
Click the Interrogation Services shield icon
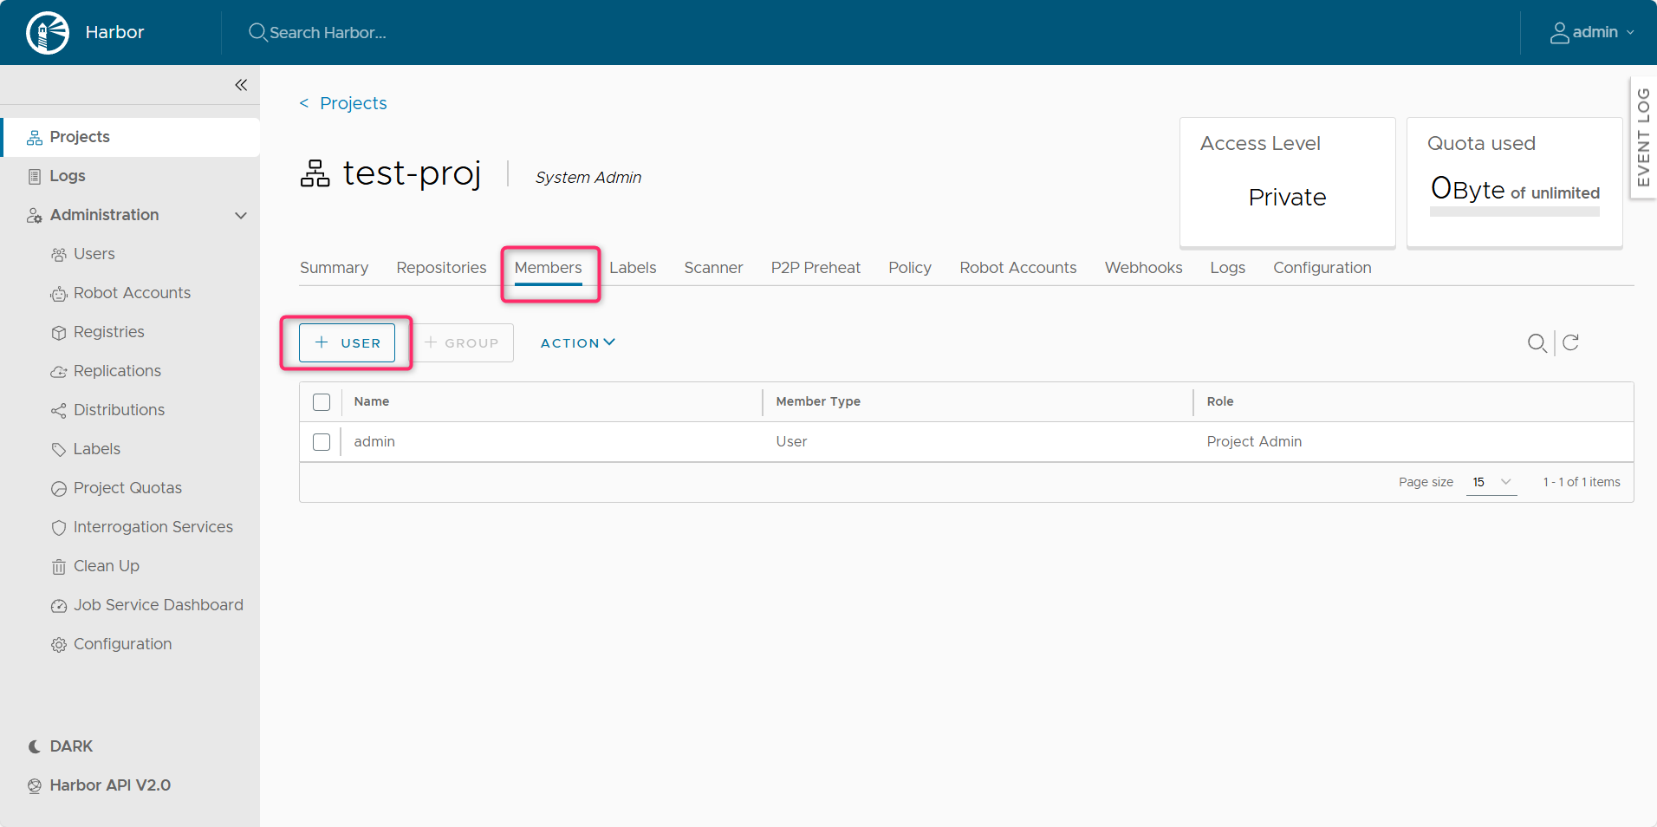(59, 528)
